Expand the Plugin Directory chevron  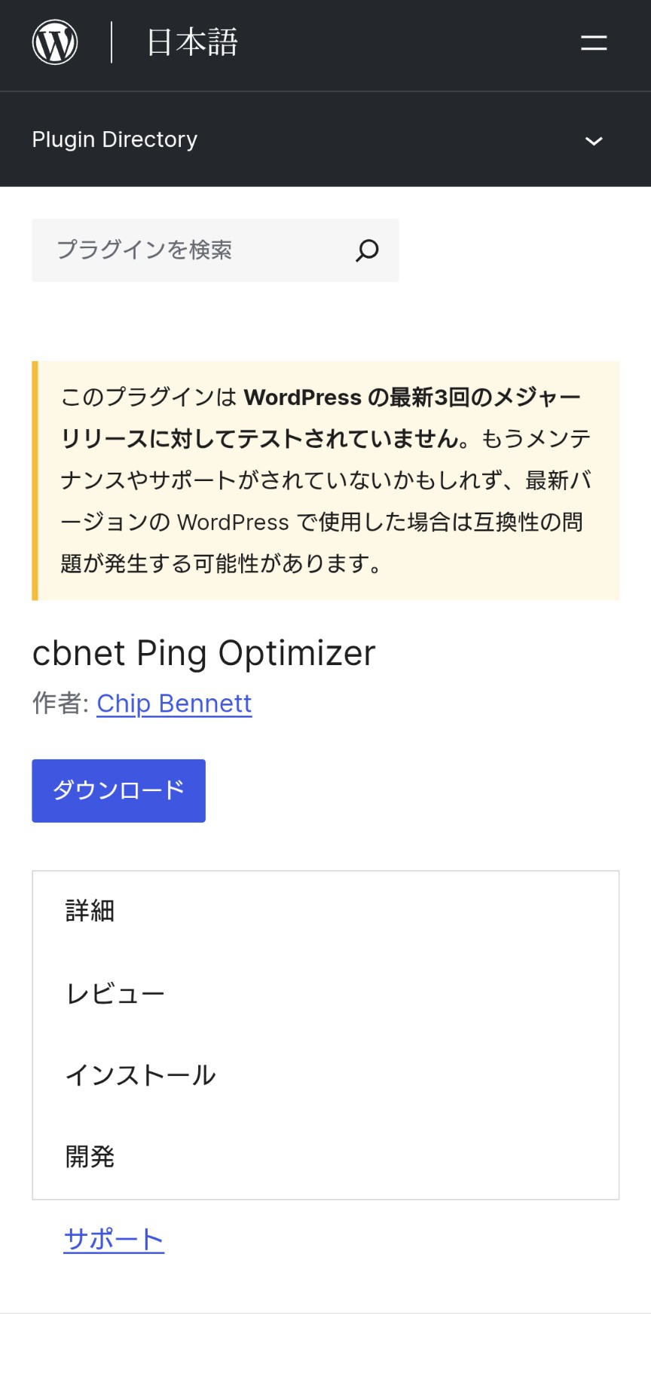click(x=594, y=141)
